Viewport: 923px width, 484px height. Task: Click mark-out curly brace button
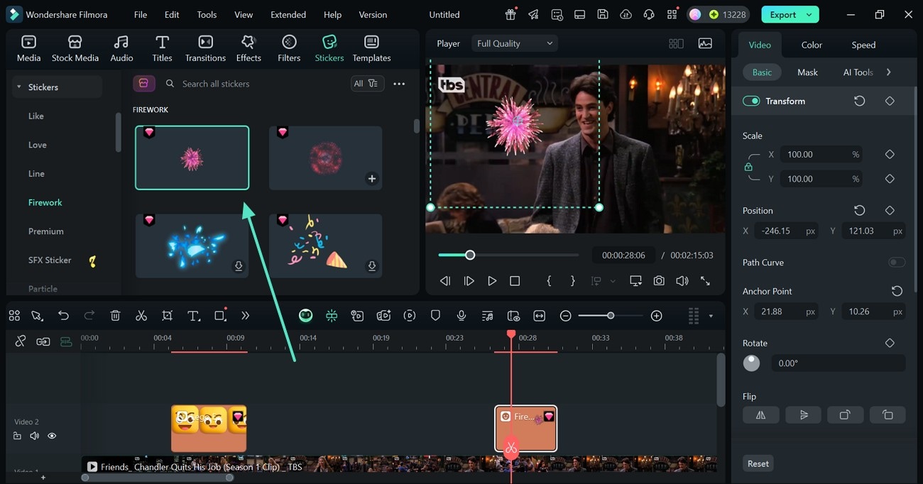point(573,281)
